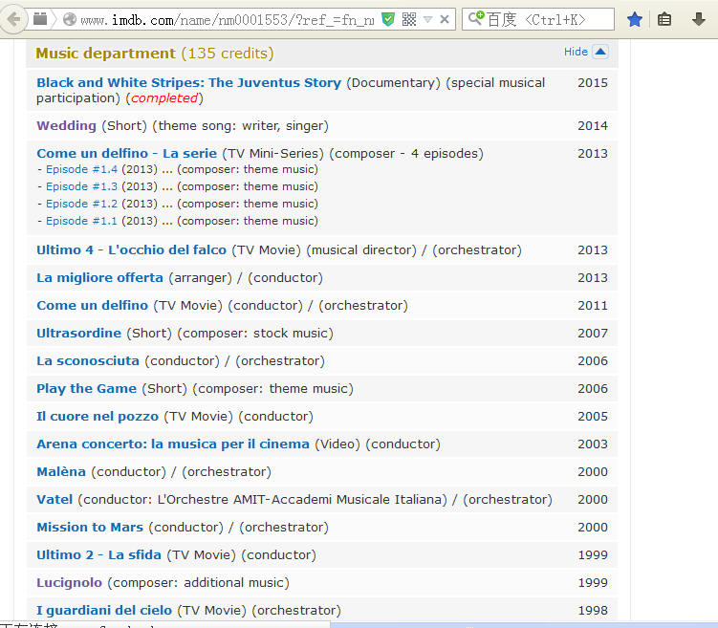Image resolution: width=718 pixels, height=628 pixels.
Task: Open Il cuore nel pozzo link
Action: tap(98, 417)
